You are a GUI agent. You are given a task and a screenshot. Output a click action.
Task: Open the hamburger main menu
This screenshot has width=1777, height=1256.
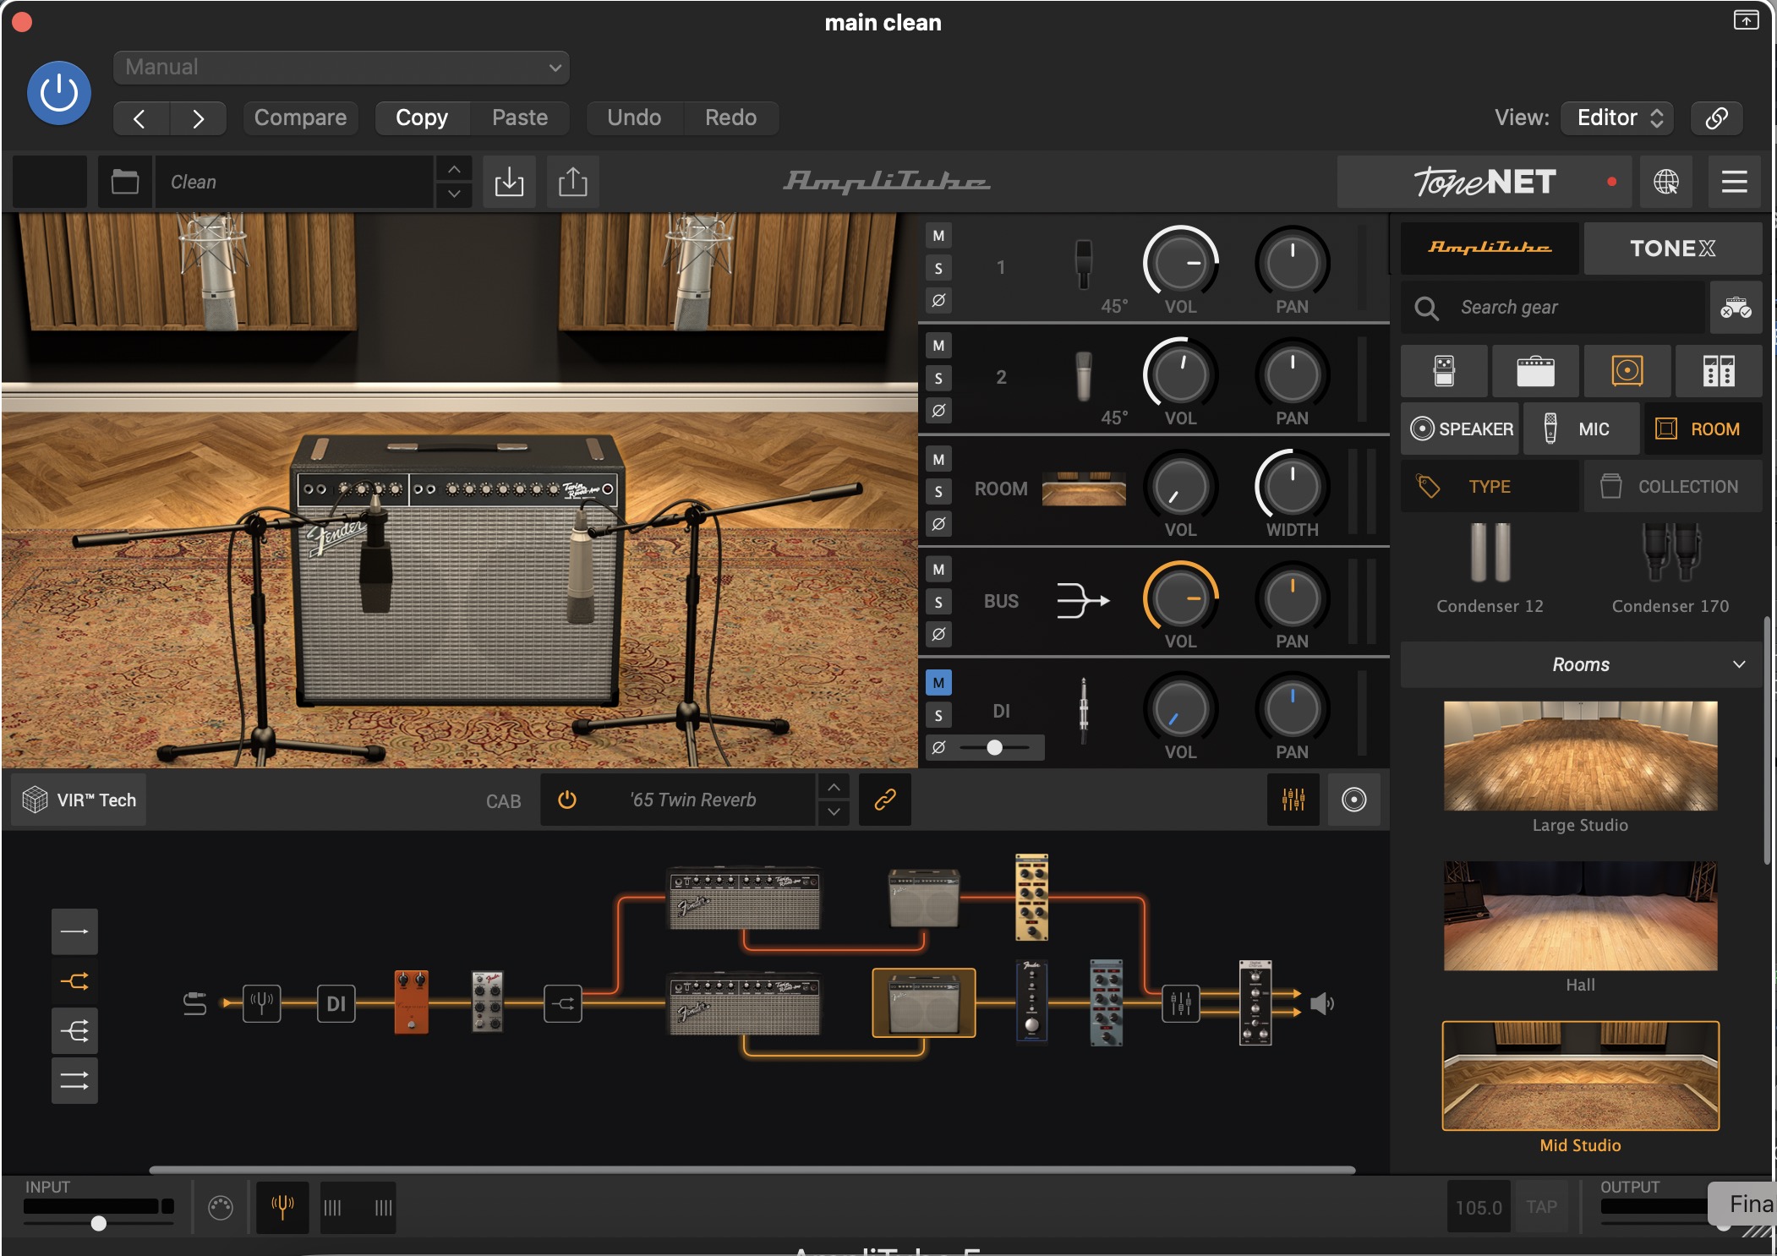click(1734, 182)
